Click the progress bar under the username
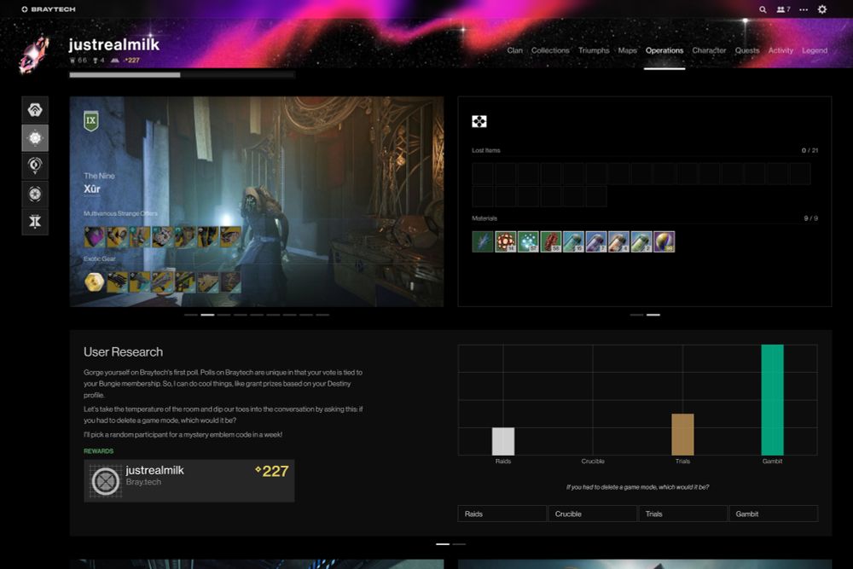This screenshot has width=853, height=569. click(183, 75)
